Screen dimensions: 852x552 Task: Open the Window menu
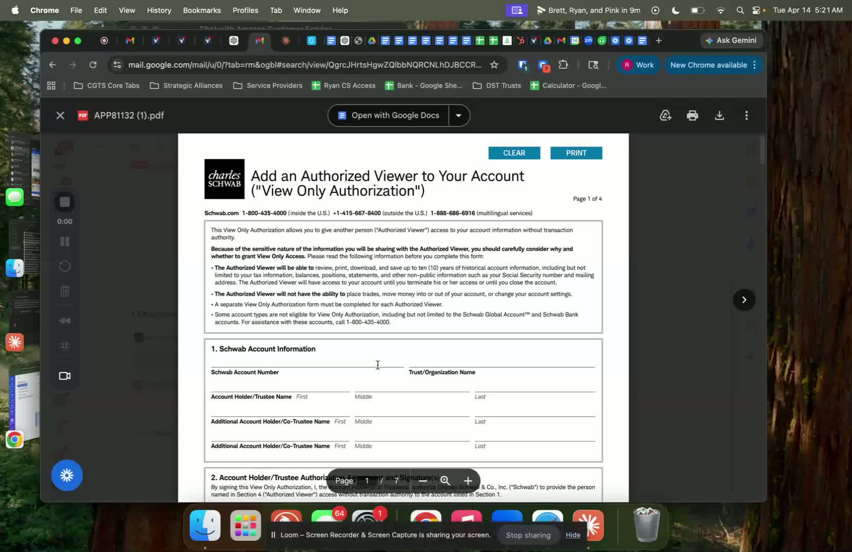(307, 10)
